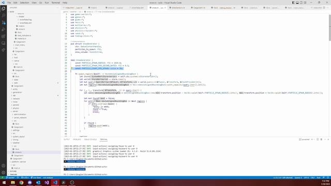Open Source Control in the activity bar

tap(4, 22)
